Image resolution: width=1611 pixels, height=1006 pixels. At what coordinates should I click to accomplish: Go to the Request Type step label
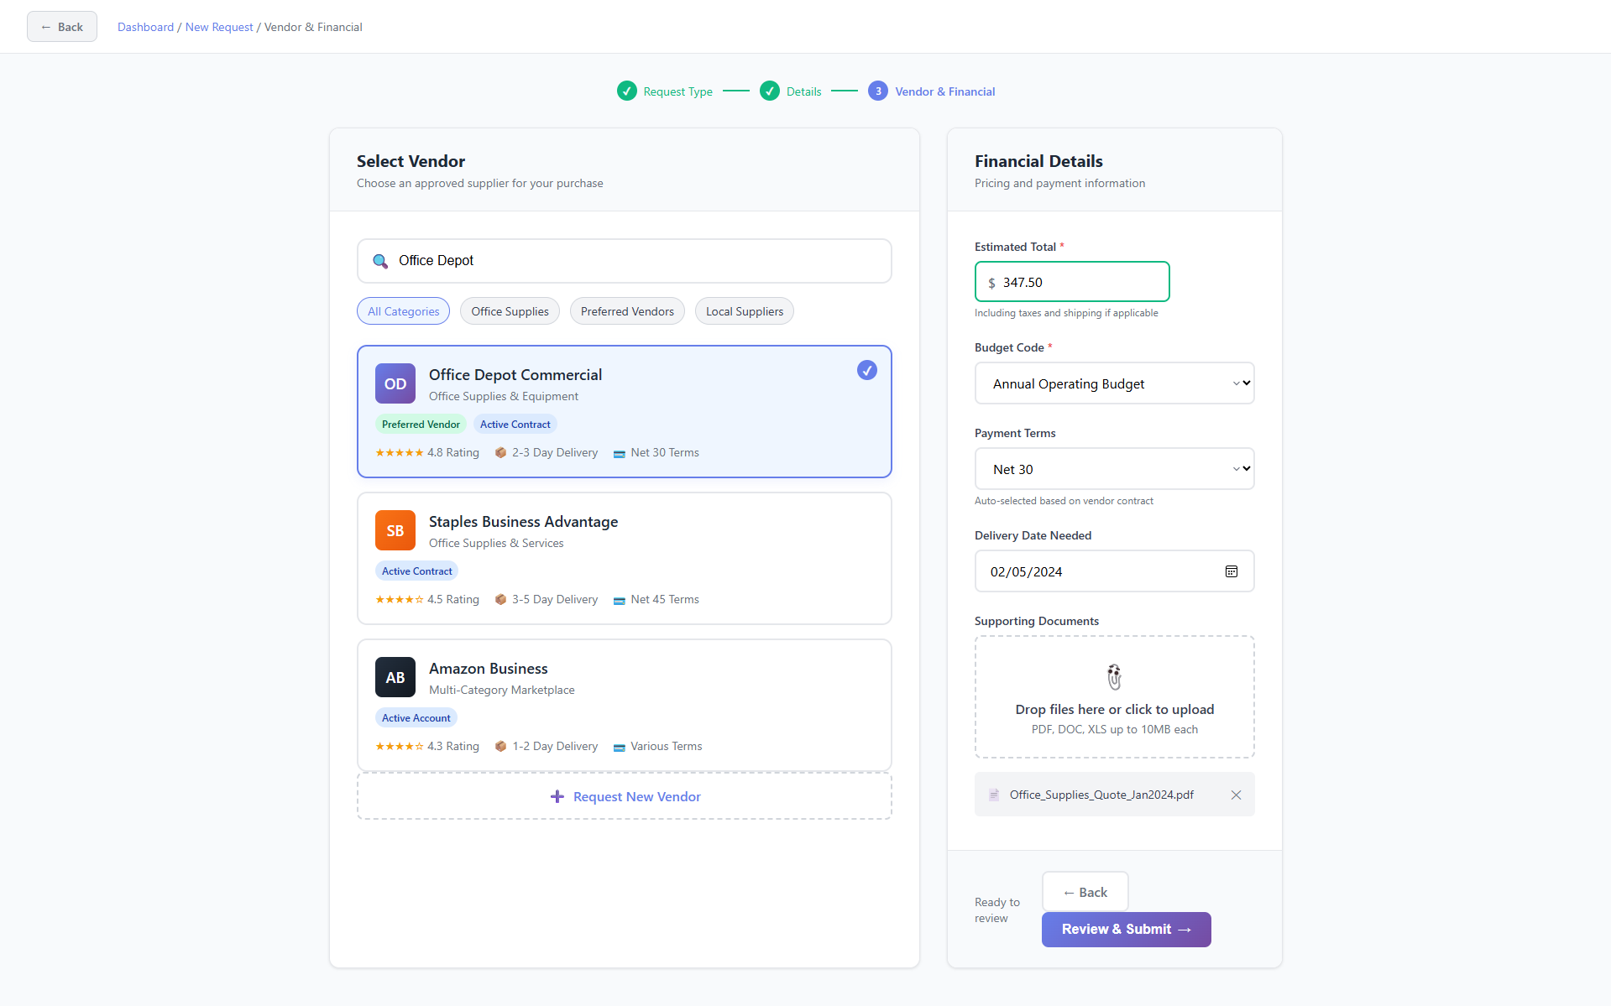677,91
